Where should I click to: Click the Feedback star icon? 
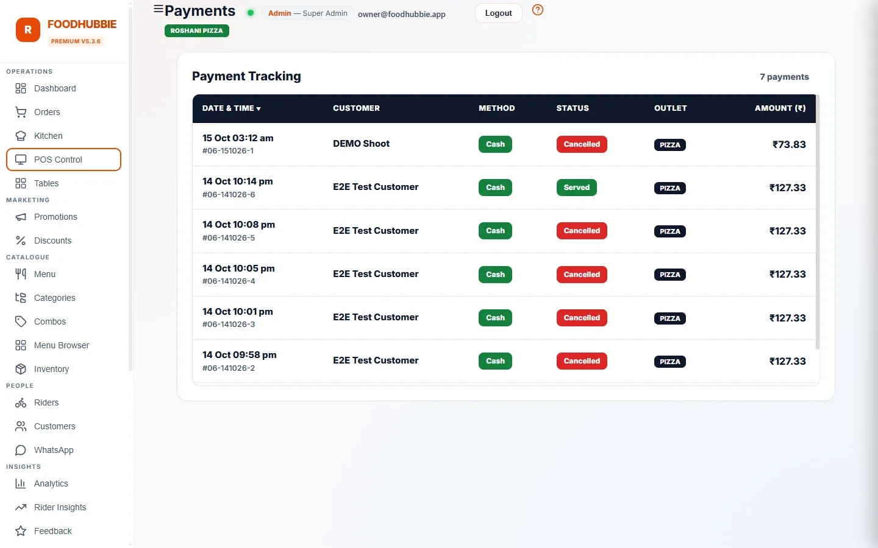pos(21,531)
